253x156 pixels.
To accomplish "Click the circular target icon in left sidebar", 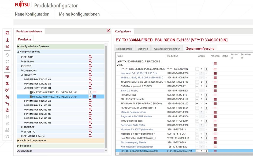I will (7, 110).
